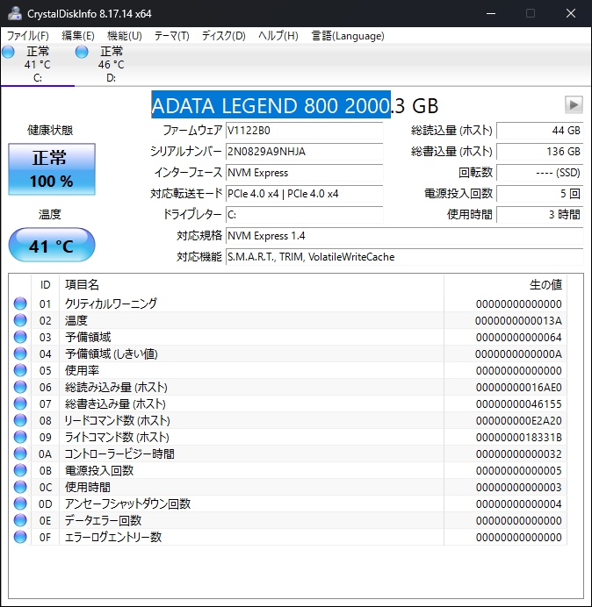Open the テーマ(T) menu
The height and width of the screenshot is (607, 592).
(172, 36)
